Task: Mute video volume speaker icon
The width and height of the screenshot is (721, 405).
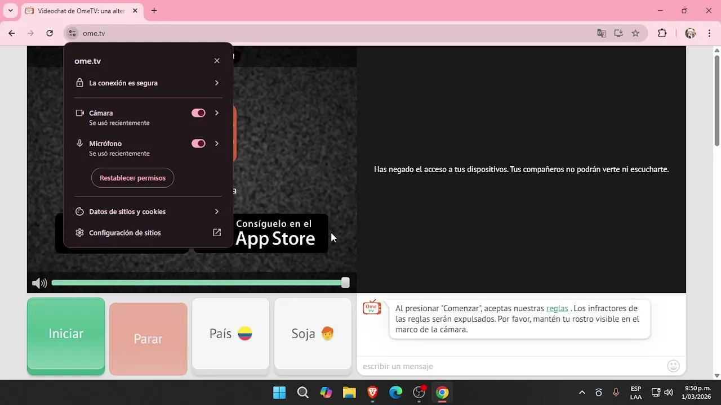Action: coord(39,283)
